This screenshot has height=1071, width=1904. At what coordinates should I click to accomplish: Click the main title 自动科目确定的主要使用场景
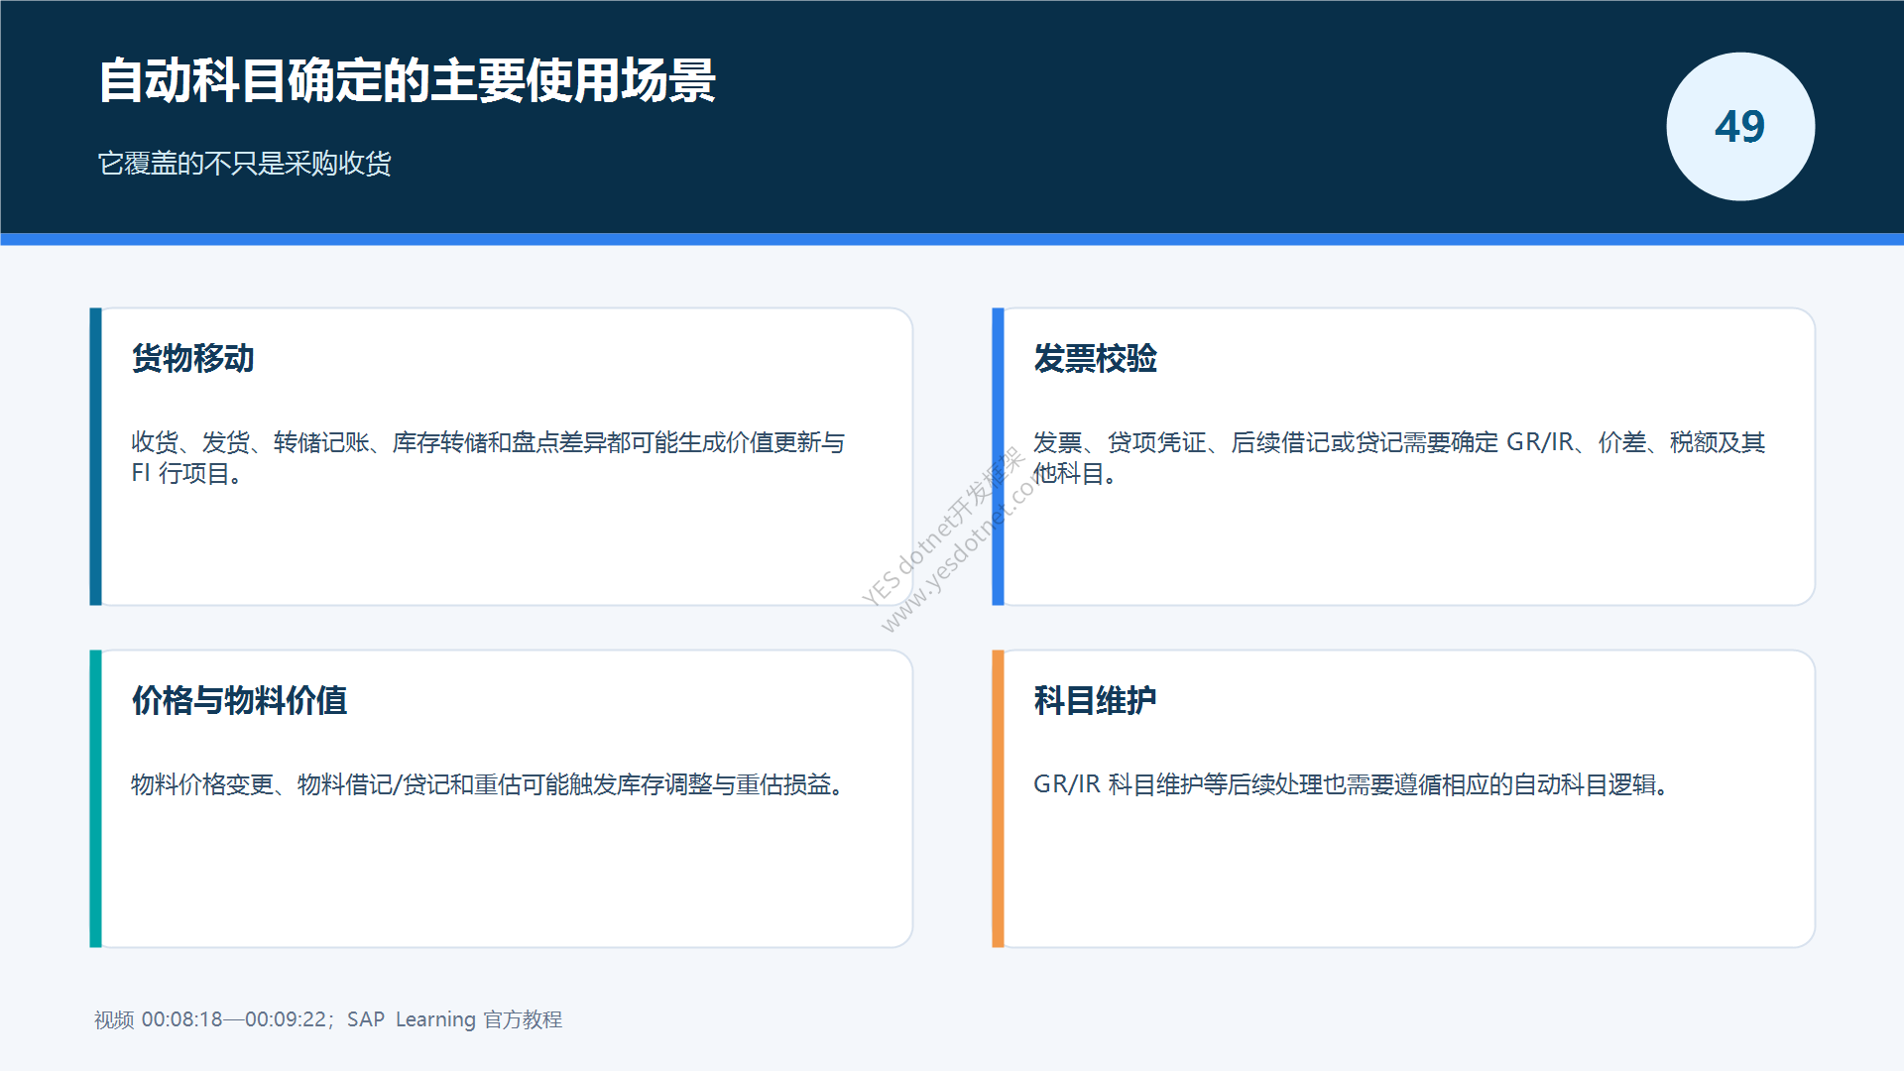click(408, 80)
